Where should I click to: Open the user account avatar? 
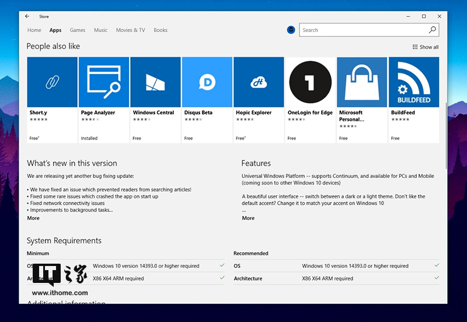point(291,30)
